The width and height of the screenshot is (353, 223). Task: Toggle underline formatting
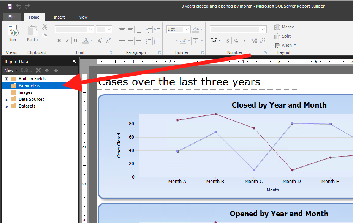pyautogui.click(x=76, y=41)
